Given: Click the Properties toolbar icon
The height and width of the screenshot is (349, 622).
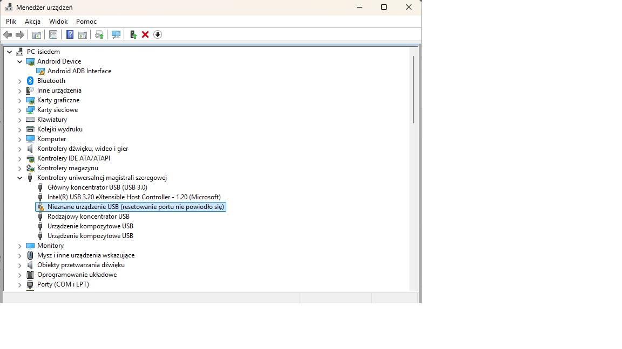Looking at the screenshot, I should (53, 34).
